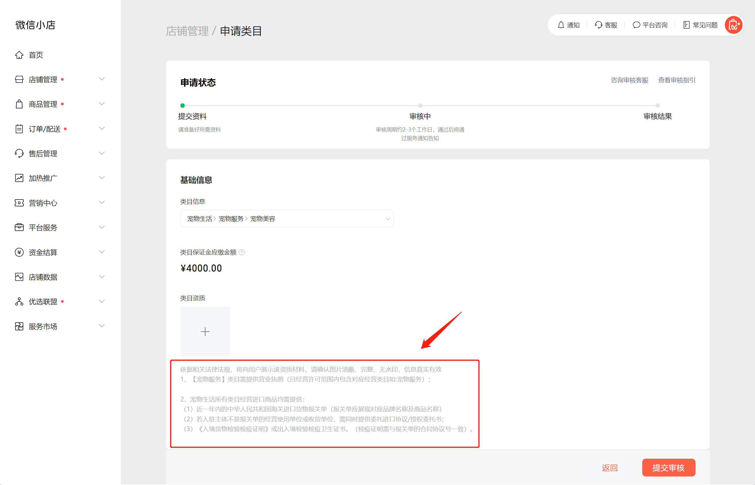755x485 pixels.
Task: Select 平台咨询 in the top bar
Action: pyautogui.click(x=650, y=25)
